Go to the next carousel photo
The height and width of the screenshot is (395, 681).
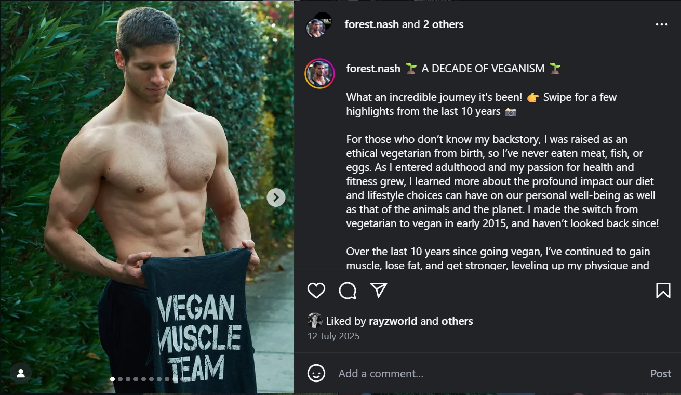click(276, 197)
